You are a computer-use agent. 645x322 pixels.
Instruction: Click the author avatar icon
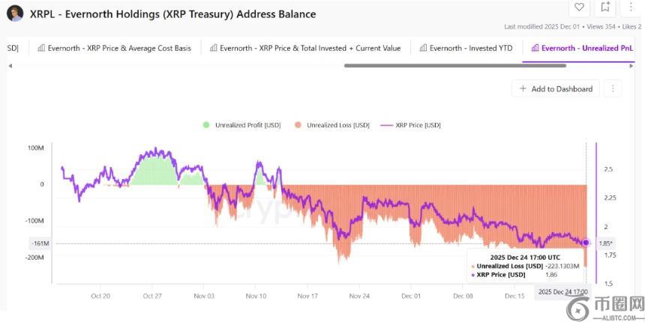coord(15,13)
